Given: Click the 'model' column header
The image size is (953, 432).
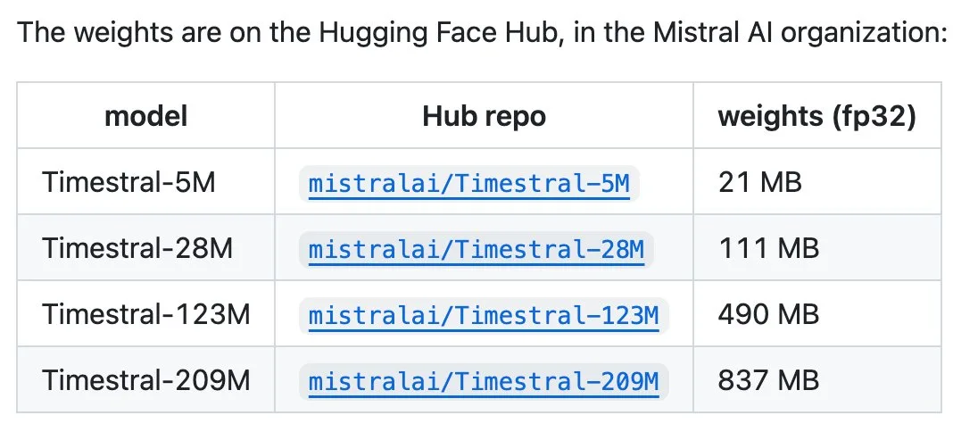Looking at the screenshot, I should pos(145,116).
